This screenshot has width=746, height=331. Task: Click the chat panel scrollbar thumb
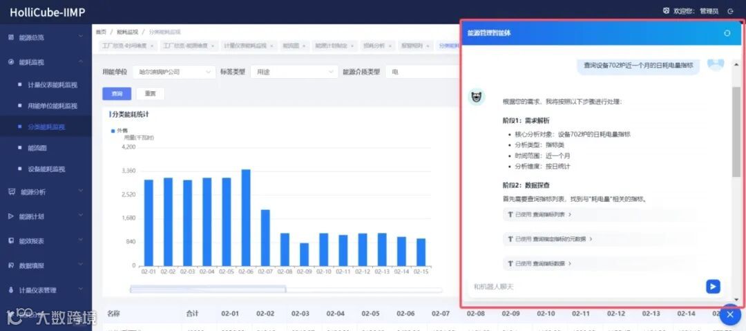click(736, 132)
